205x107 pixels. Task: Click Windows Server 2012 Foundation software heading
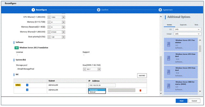34,48
